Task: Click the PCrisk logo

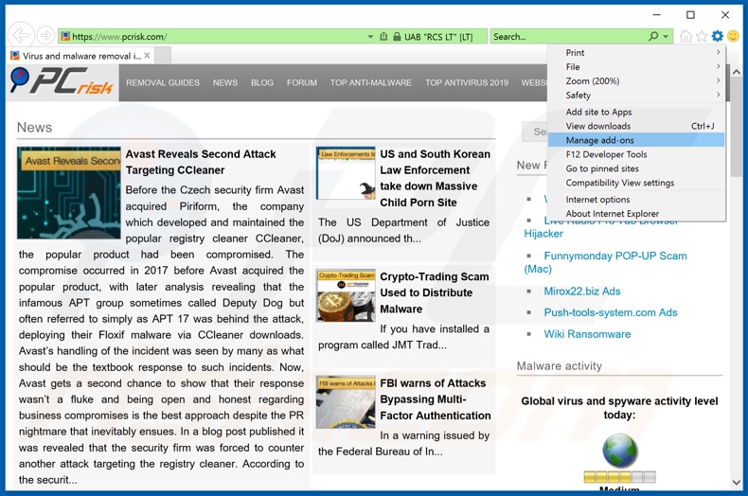Action: coord(62,81)
